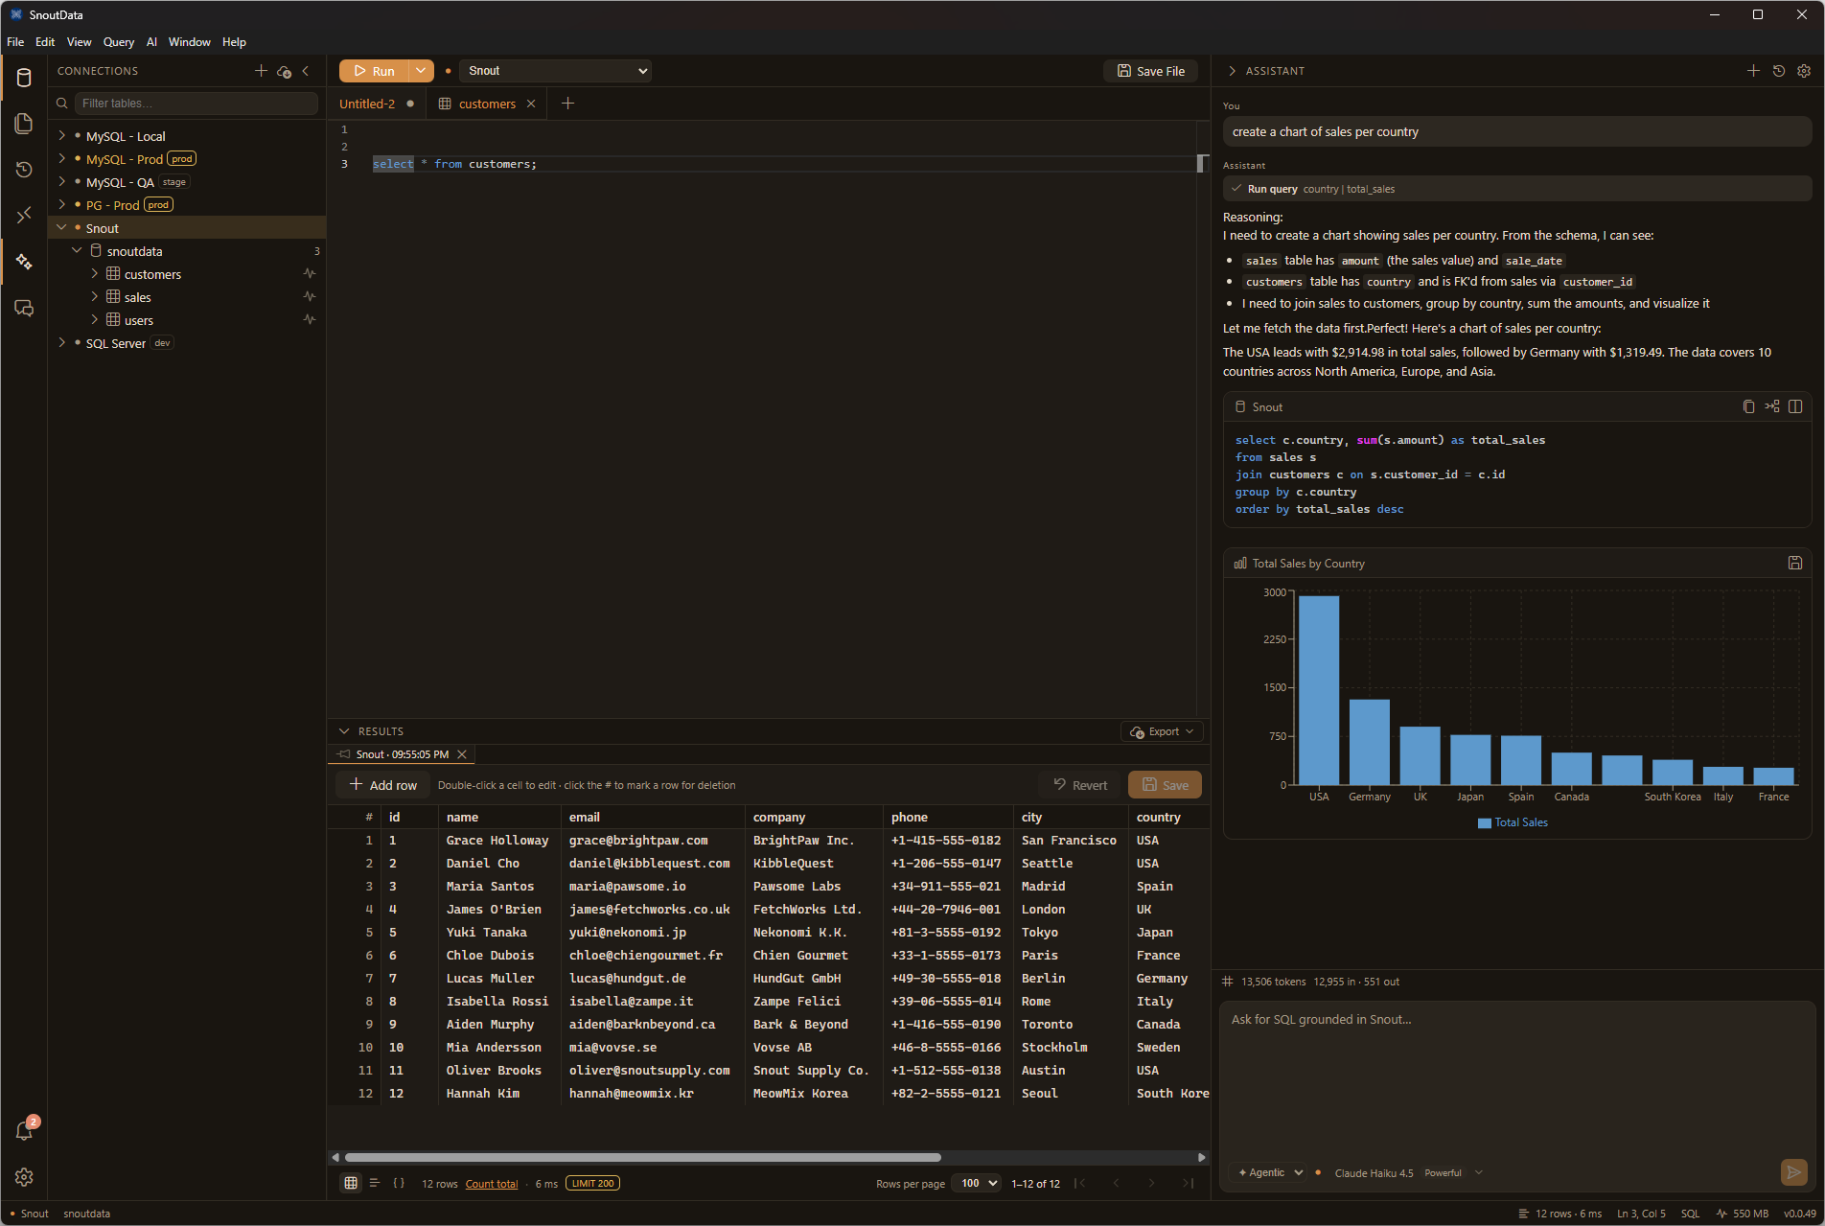Change Rows per page dropdown value
Screen dimensions: 1825x1226
[x=976, y=1183]
